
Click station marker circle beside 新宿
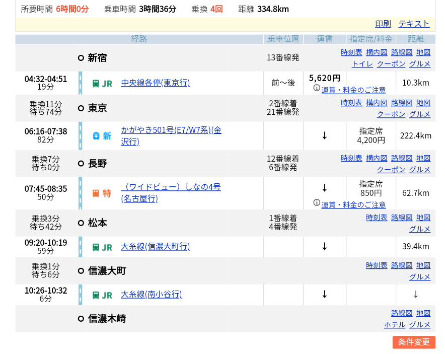pos(81,58)
